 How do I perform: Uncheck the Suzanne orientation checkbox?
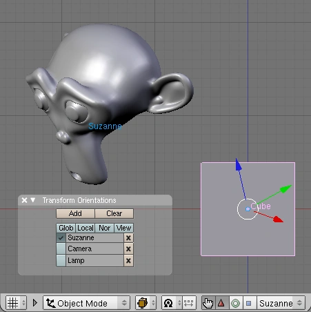click(61, 237)
